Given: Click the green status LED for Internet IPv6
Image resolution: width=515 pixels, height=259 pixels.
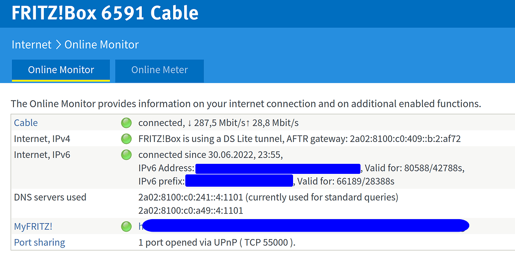Looking at the screenshot, I should [x=126, y=155].
